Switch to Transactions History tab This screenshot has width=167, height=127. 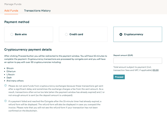pyautogui.click(x=37, y=10)
